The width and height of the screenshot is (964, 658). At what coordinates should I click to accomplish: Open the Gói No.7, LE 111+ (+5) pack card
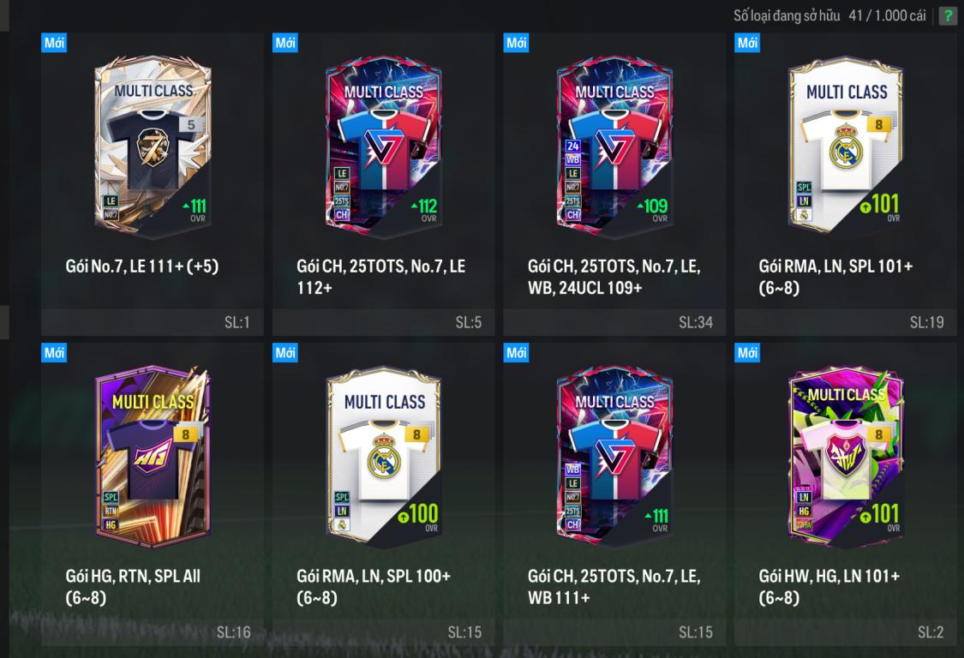[153, 183]
